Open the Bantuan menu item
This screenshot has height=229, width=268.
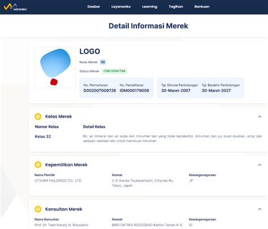[x=202, y=7]
